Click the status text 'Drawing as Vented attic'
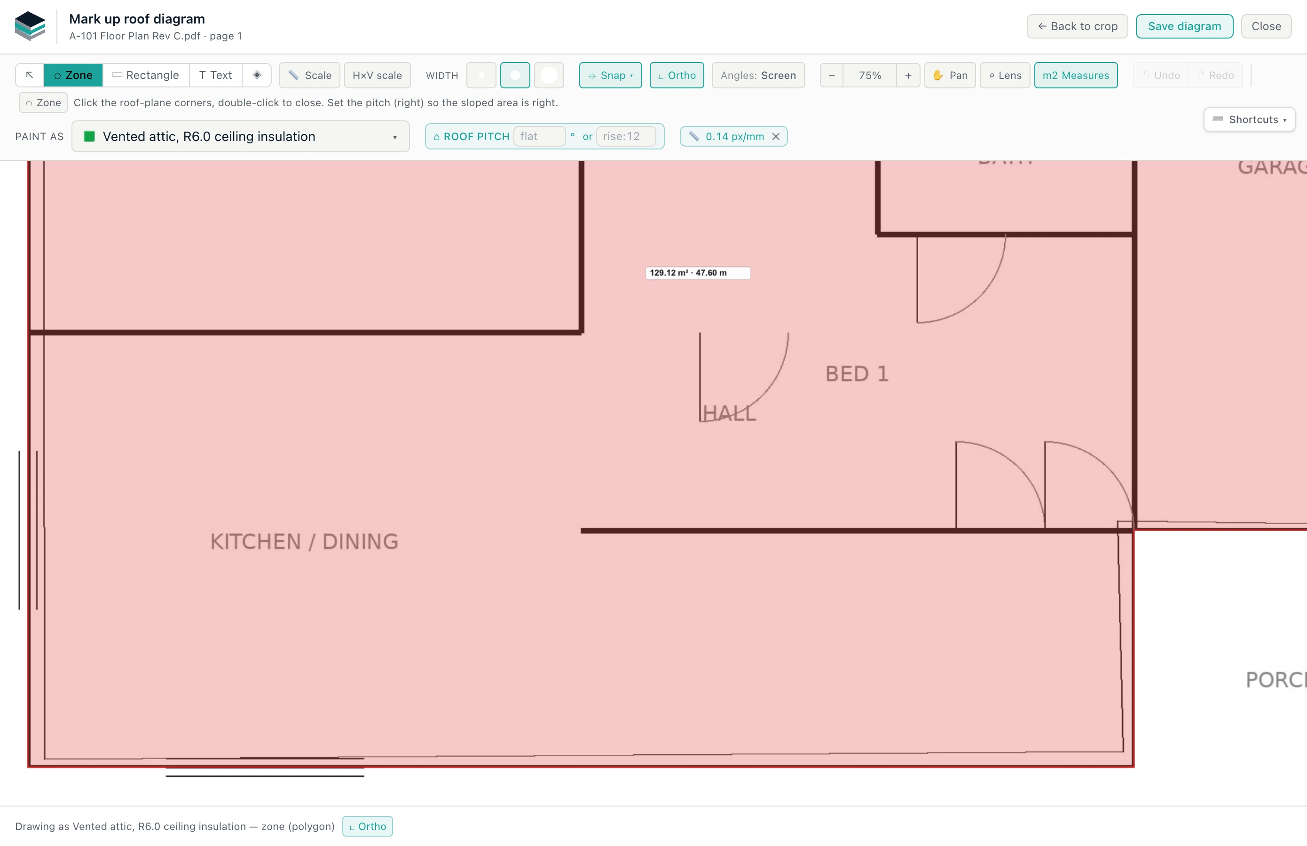The width and height of the screenshot is (1307, 846). pos(174,826)
